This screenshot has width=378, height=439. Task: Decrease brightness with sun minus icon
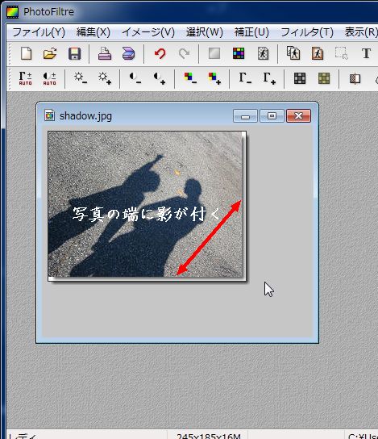click(81, 78)
